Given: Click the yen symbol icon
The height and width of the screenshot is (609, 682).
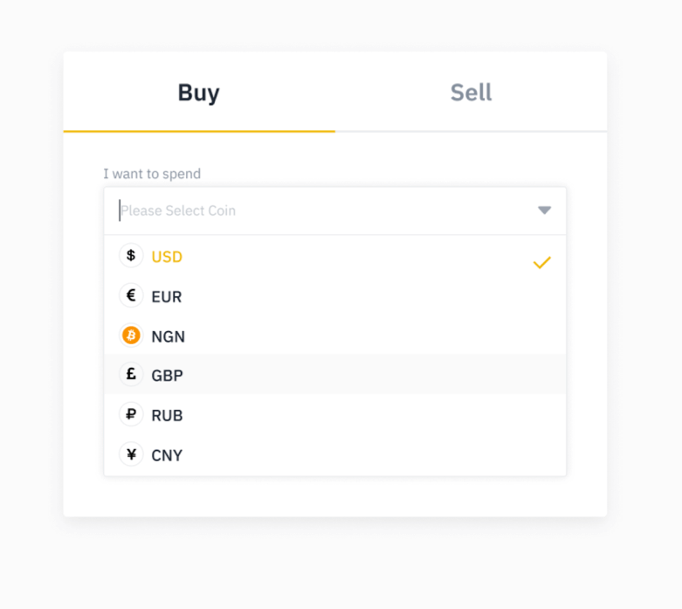Looking at the screenshot, I should [x=131, y=454].
